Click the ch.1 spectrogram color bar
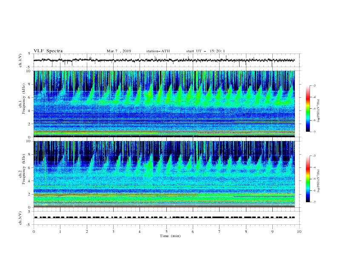 (x=308, y=109)
